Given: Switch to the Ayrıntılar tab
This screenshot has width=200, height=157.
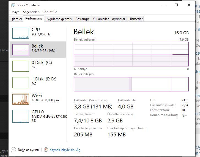Looking at the screenshot, I should tap(119, 19).
